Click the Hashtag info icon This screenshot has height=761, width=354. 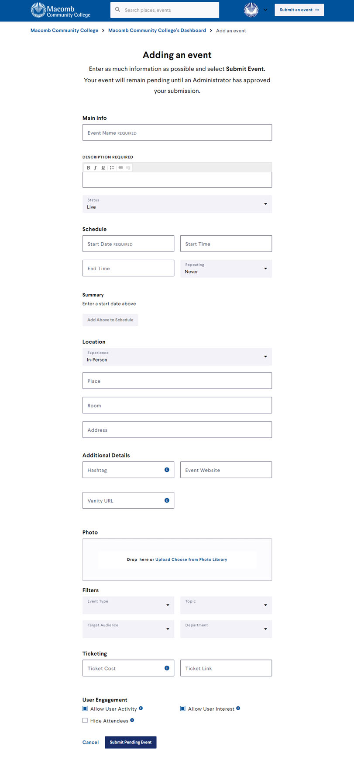click(x=167, y=470)
